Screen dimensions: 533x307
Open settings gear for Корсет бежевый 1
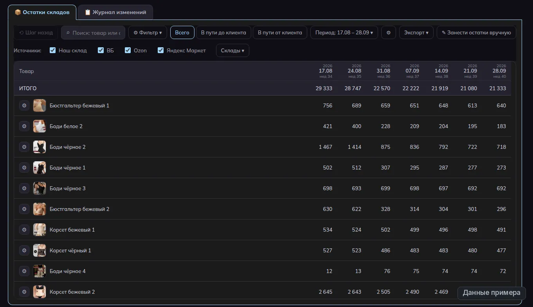pos(24,230)
